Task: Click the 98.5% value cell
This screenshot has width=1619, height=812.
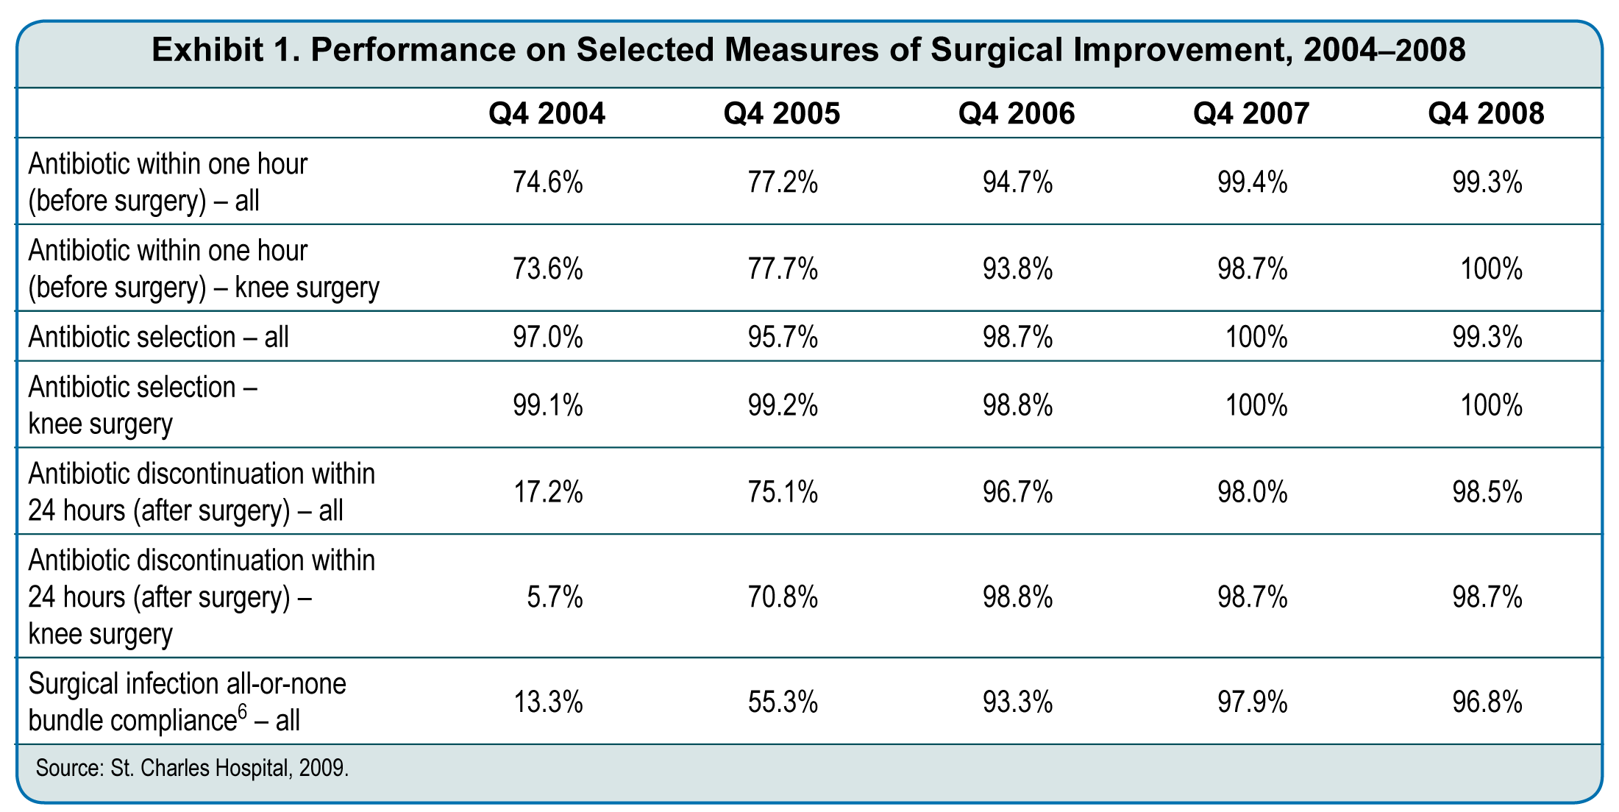Action: click(1487, 492)
